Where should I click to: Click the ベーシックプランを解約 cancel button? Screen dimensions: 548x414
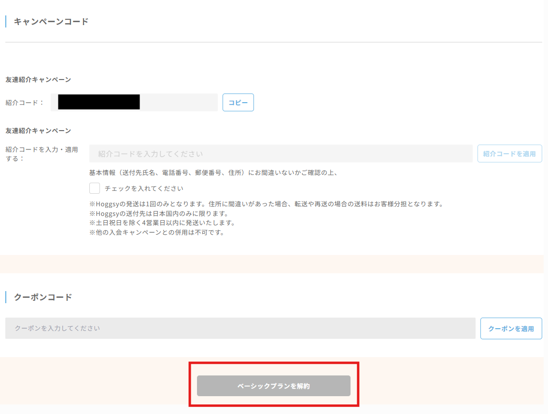tap(273, 386)
